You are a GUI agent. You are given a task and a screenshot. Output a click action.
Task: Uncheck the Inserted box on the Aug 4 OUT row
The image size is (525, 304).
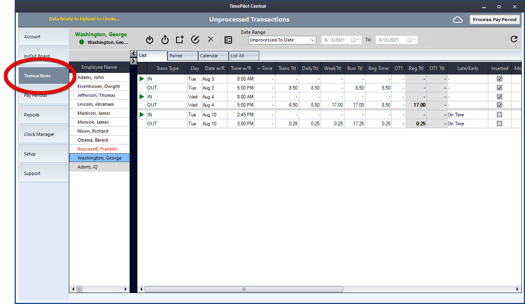pos(499,105)
